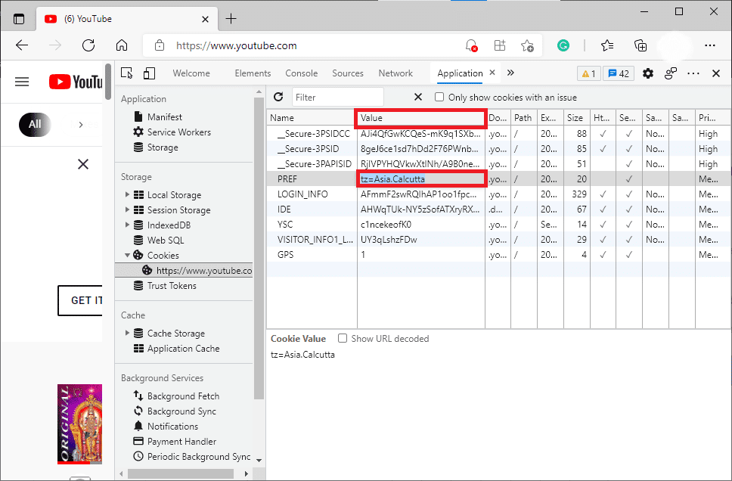732x481 pixels.
Task: Open Service Workers section
Action: [x=178, y=132]
